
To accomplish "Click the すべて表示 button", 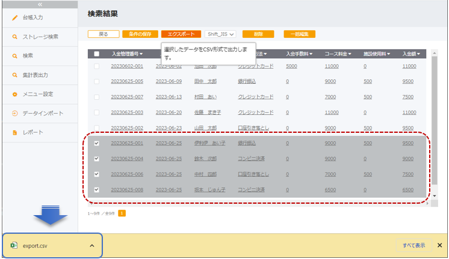I will (413, 245).
